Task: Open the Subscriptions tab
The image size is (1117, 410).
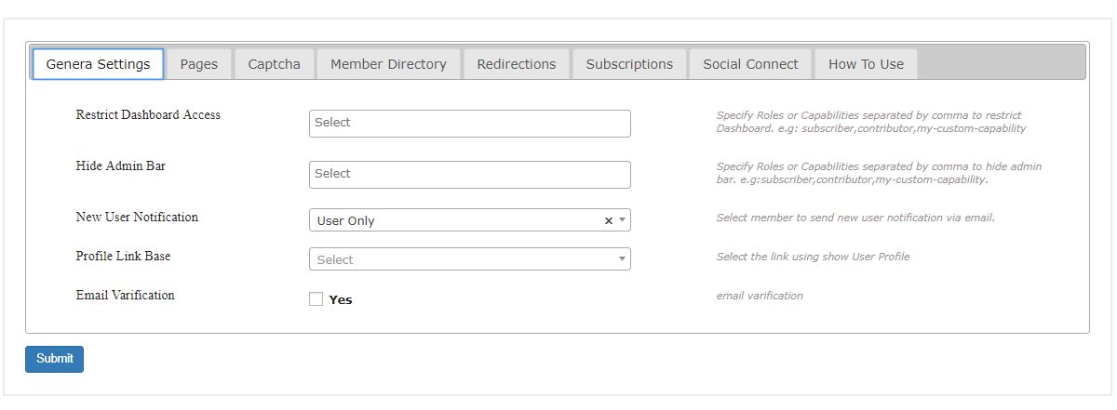Action: pos(629,64)
